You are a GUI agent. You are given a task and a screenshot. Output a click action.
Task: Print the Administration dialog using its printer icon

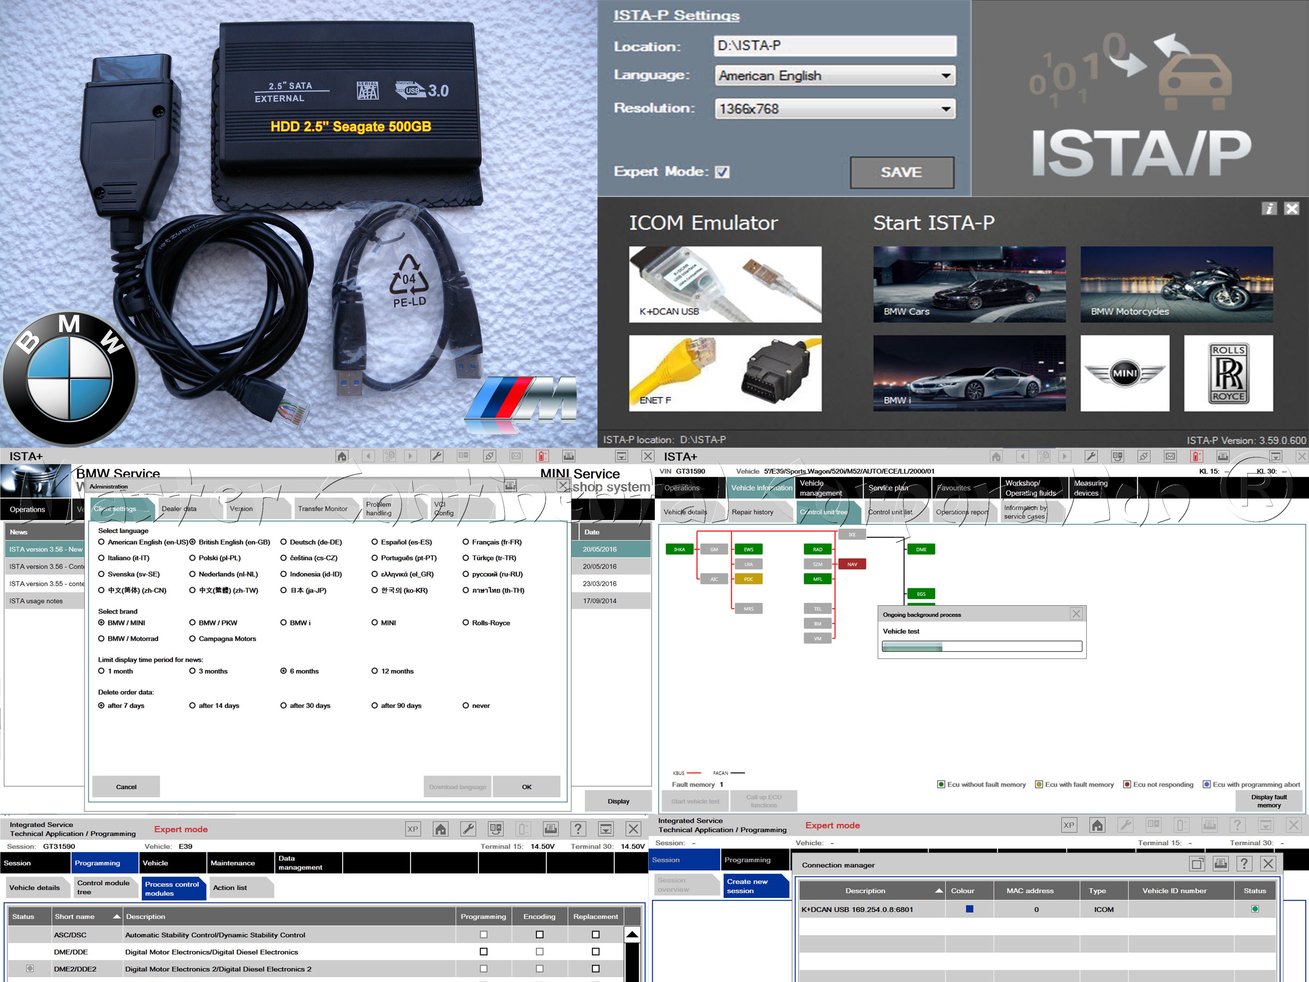tap(510, 485)
